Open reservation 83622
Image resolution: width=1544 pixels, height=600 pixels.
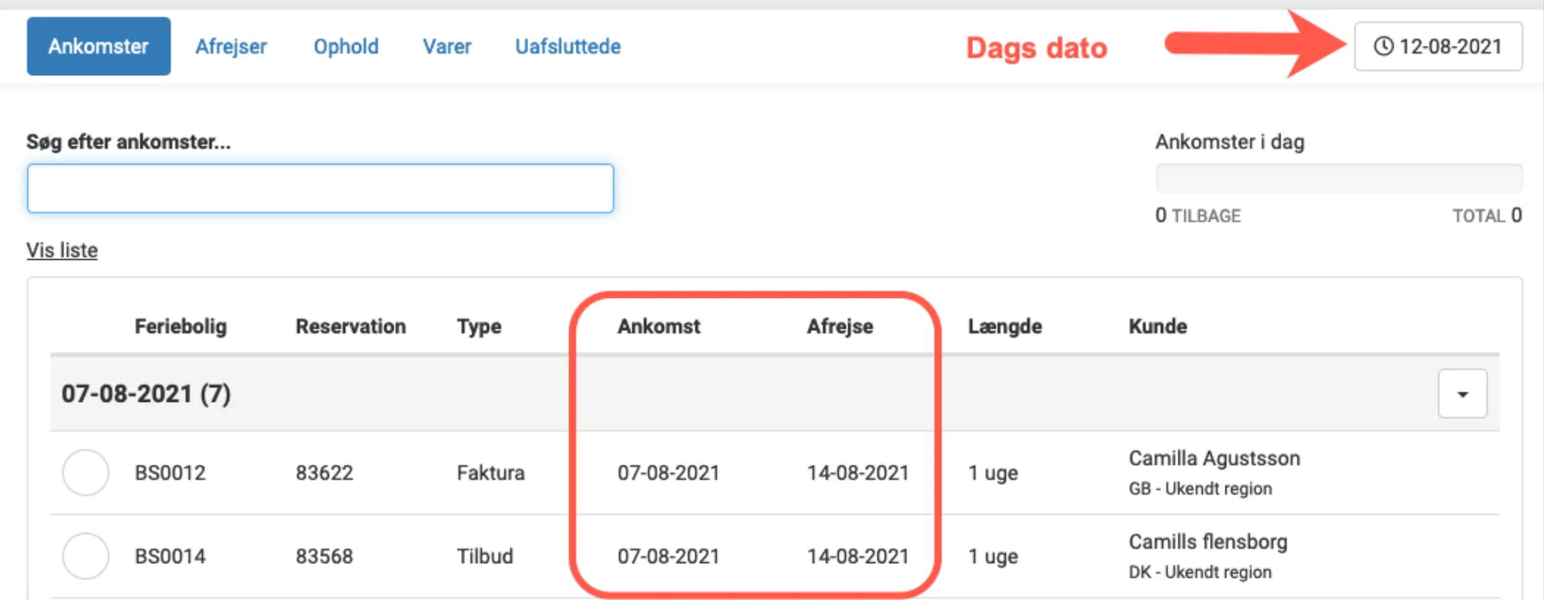coord(324,472)
